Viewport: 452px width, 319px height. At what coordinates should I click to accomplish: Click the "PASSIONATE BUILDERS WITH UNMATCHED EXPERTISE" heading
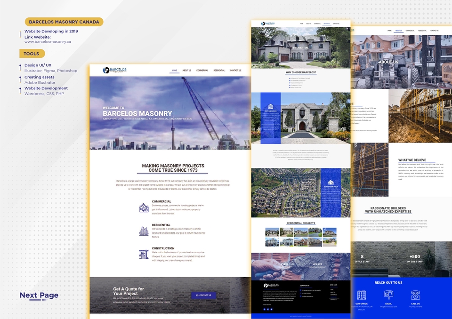pyautogui.click(x=388, y=210)
